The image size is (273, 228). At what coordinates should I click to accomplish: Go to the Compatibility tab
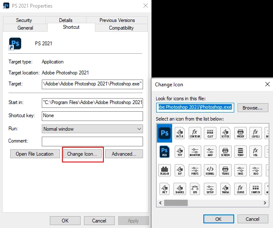click(x=122, y=28)
